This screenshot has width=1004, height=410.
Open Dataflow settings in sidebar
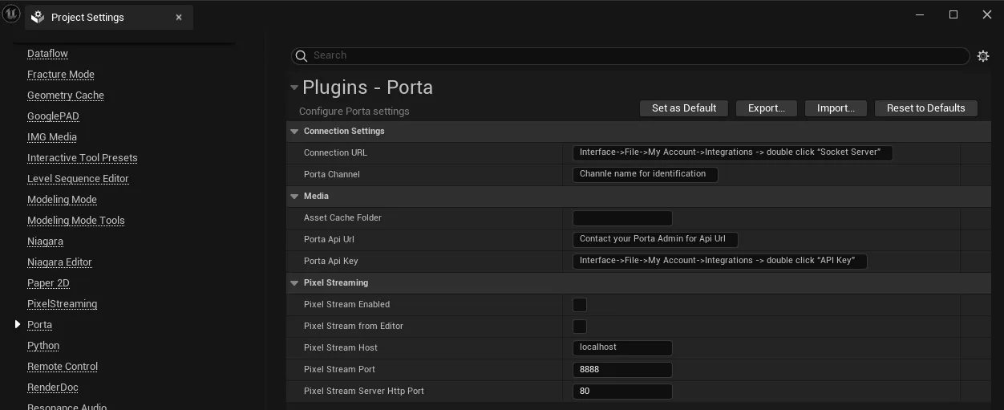pyautogui.click(x=47, y=54)
